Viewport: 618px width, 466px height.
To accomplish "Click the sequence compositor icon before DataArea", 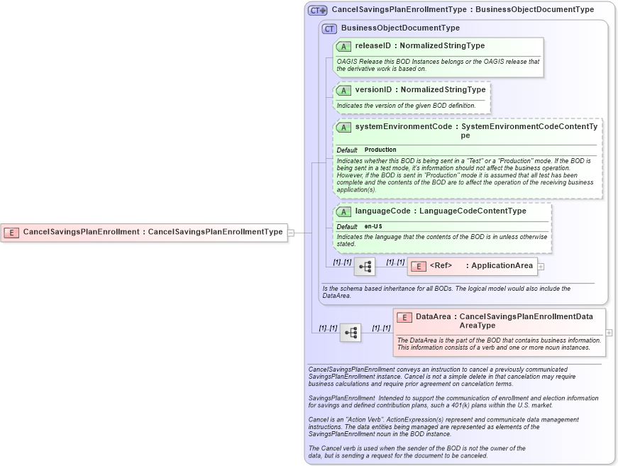I will pyautogui.click(x=351, y=332).
